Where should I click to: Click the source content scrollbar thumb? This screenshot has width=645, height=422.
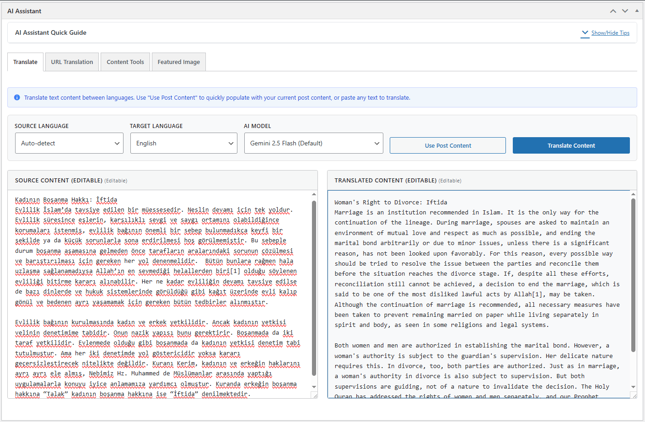(314, 288)
